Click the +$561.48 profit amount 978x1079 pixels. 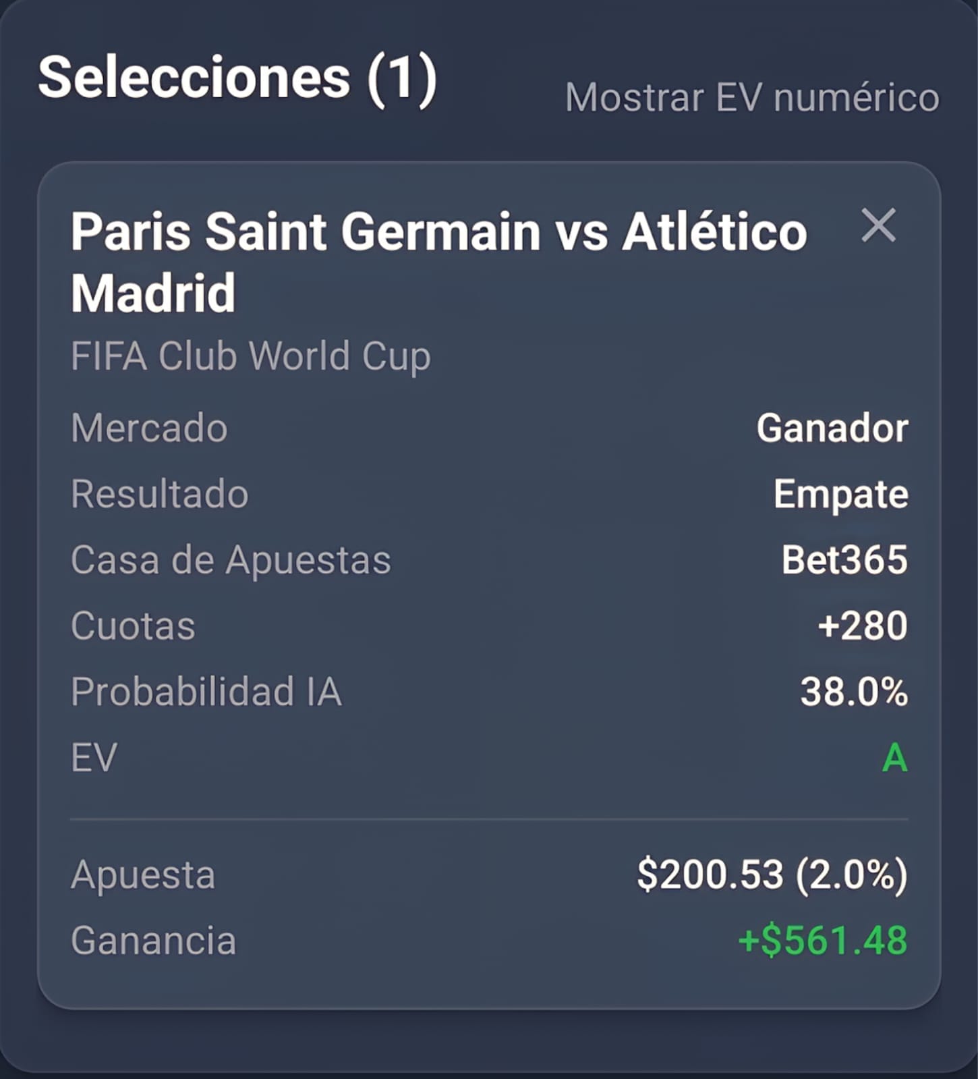pos(823,941)
